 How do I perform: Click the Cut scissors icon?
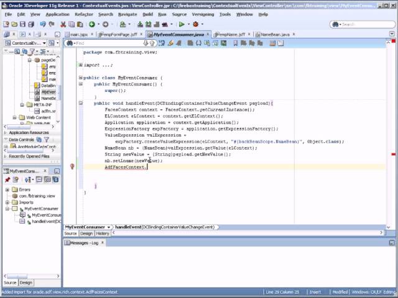[63, 24]
